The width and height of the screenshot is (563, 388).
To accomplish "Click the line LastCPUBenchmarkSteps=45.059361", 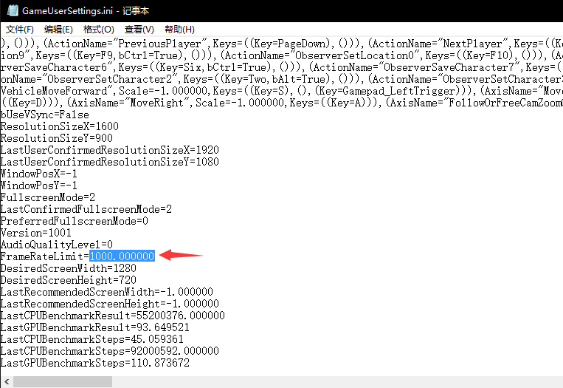I will [92, 339].
